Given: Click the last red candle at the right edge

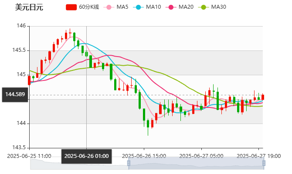Looking at the screenshot, I should [263, 97].
